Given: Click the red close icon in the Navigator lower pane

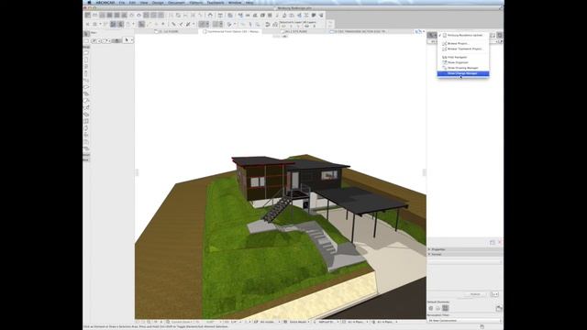Looking at the screenshot, I should 499,242.
